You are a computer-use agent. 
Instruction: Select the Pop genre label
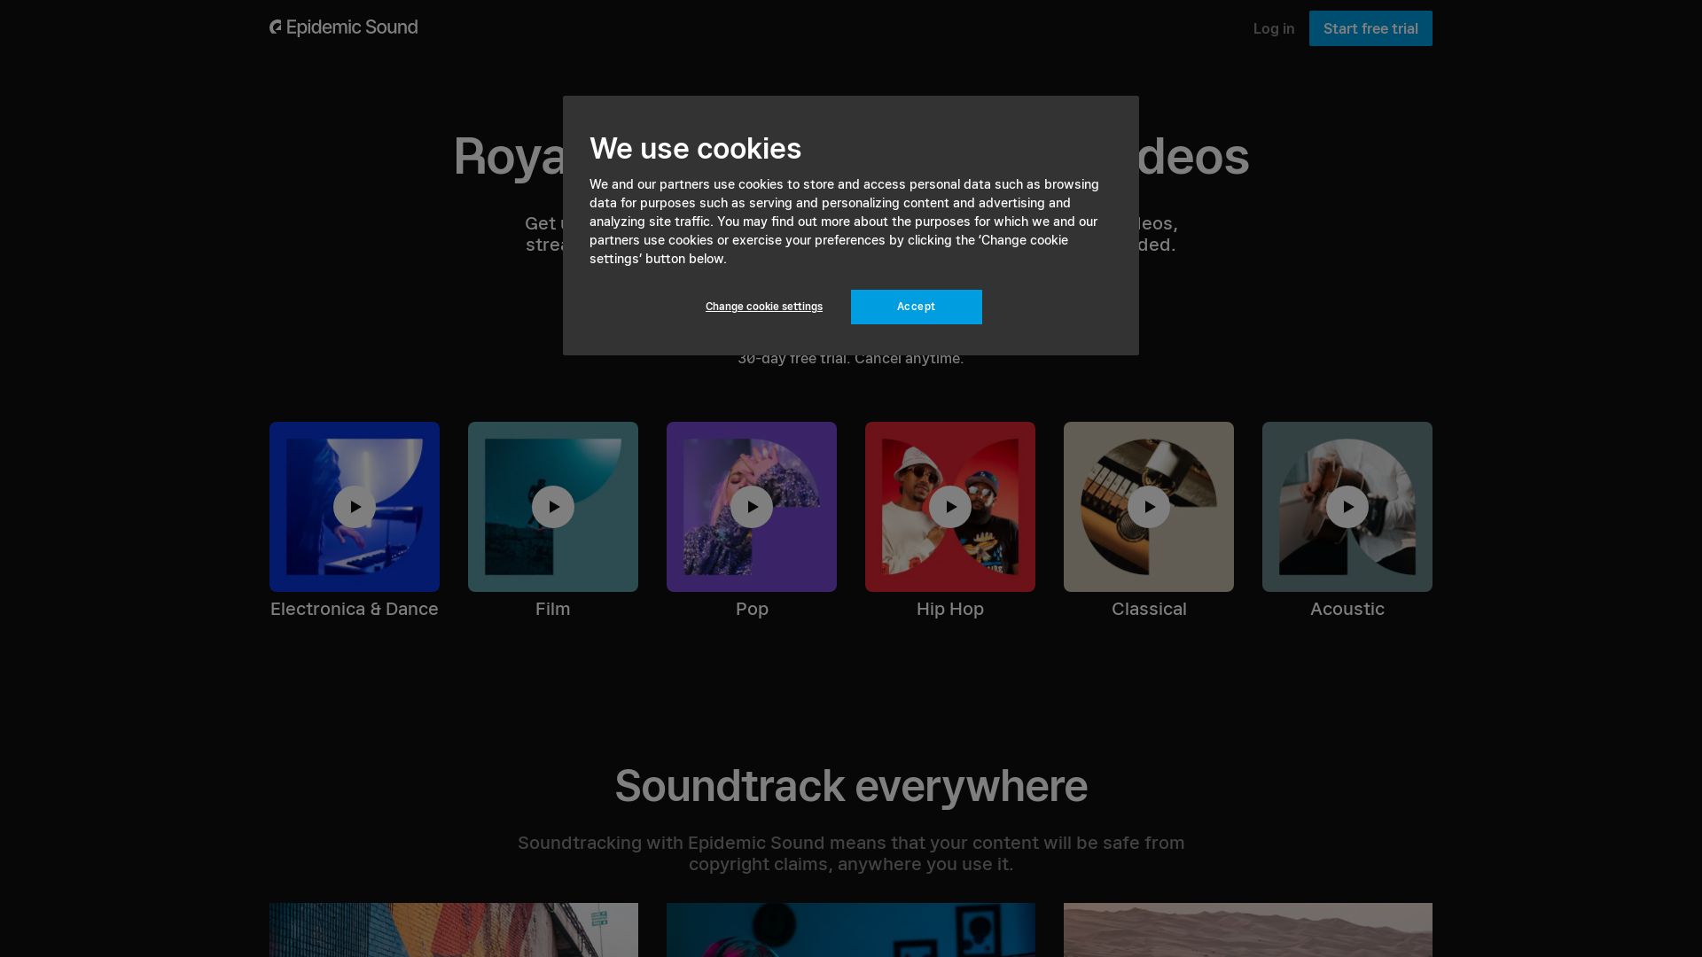click(x=752, y=610)
